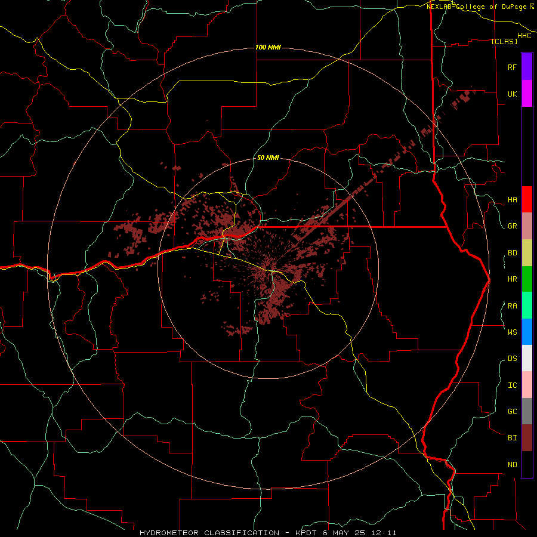Click the HA red legend swatch

(x=527, y=199)
